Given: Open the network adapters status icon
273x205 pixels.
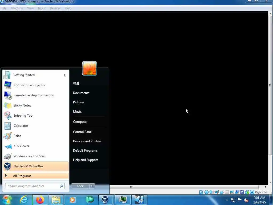Looking at the screenshot, I should click(216, 192).
